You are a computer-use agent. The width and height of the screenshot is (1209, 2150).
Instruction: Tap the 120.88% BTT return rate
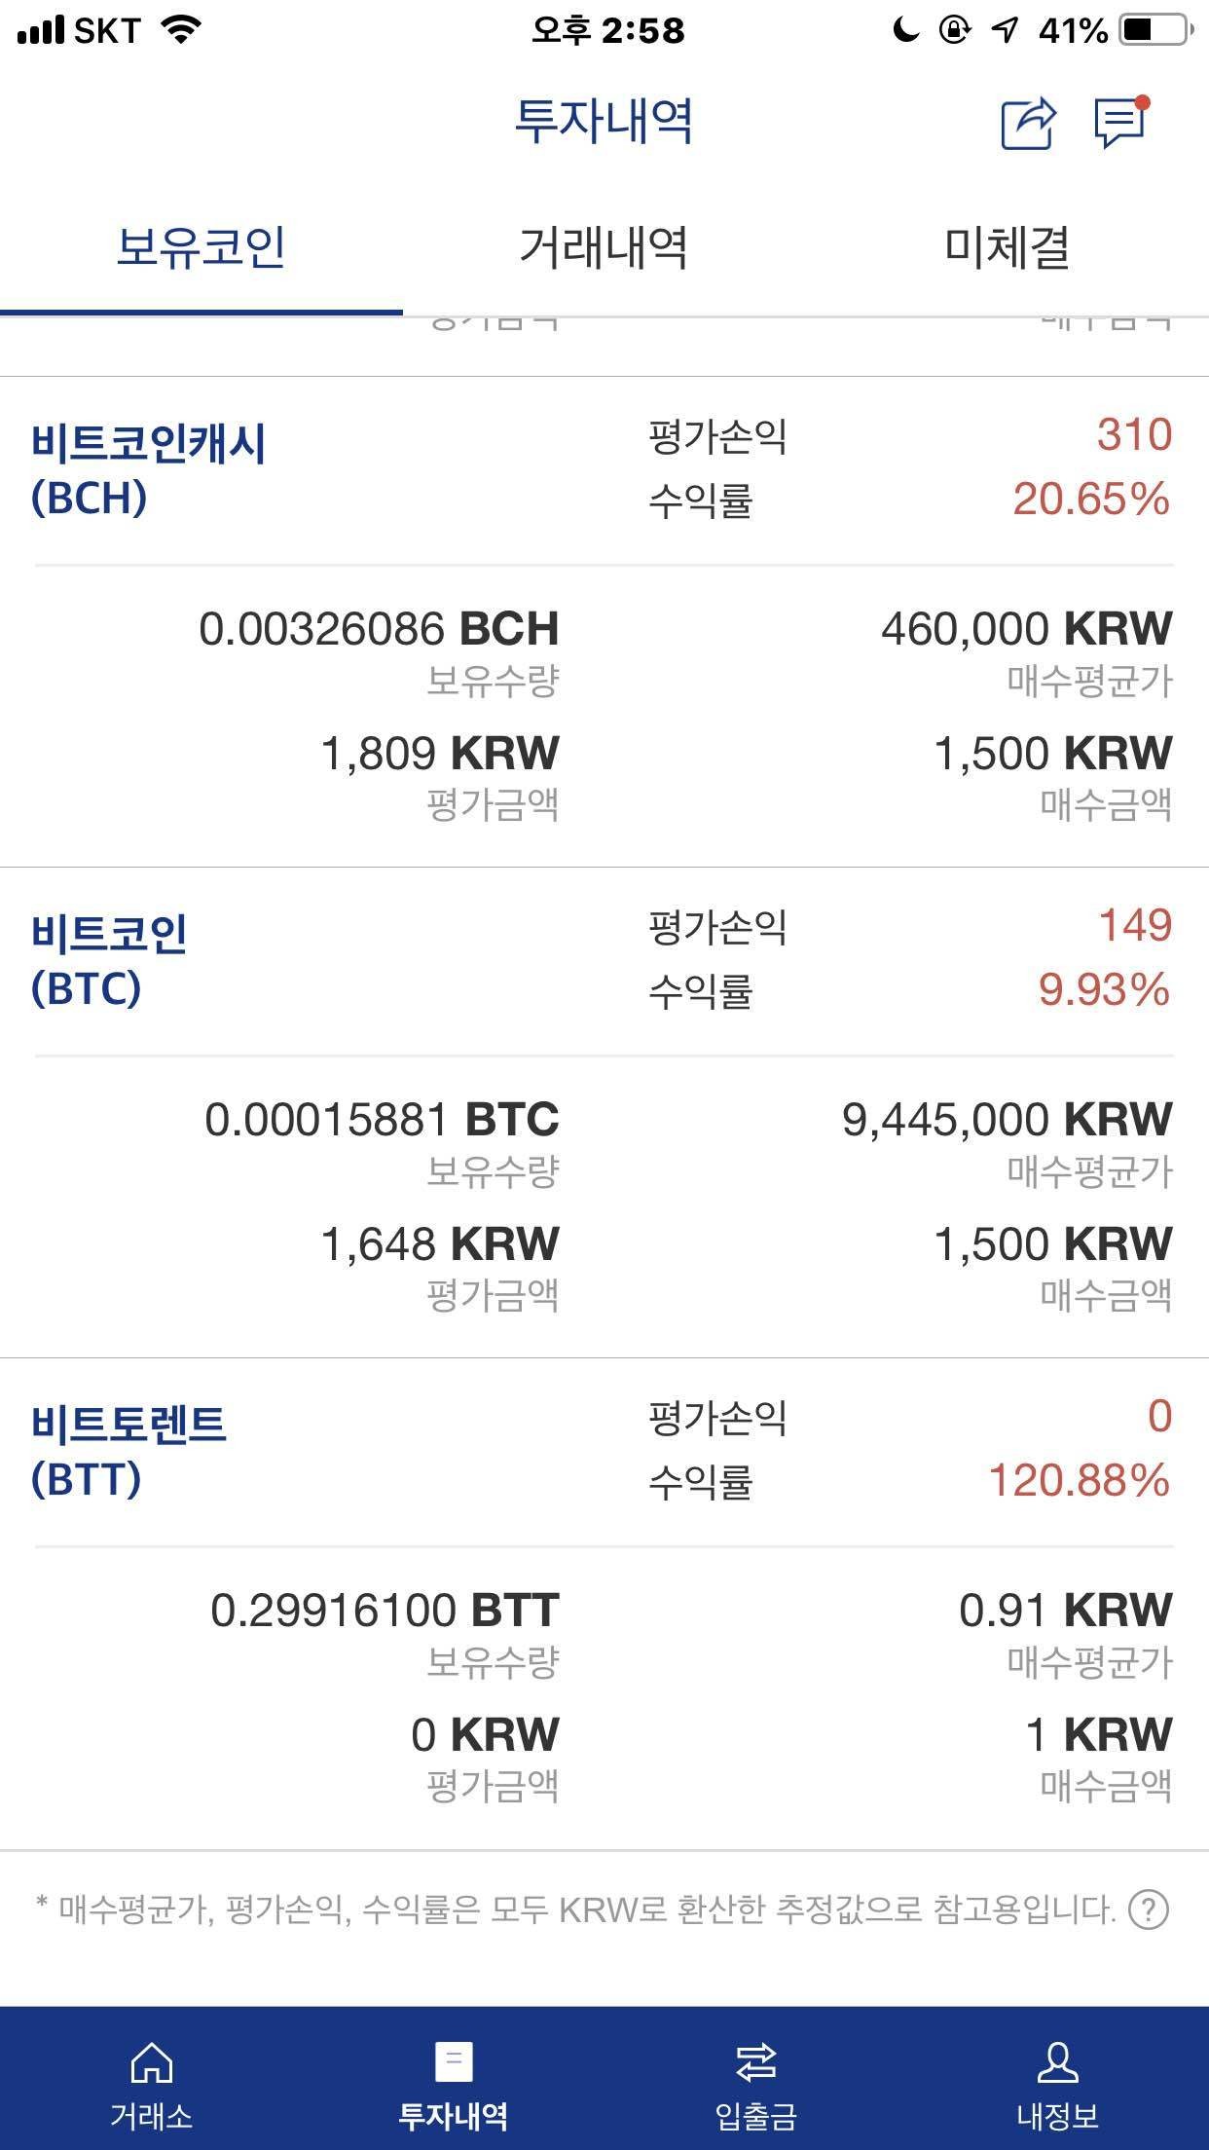click(1079, 1481)
